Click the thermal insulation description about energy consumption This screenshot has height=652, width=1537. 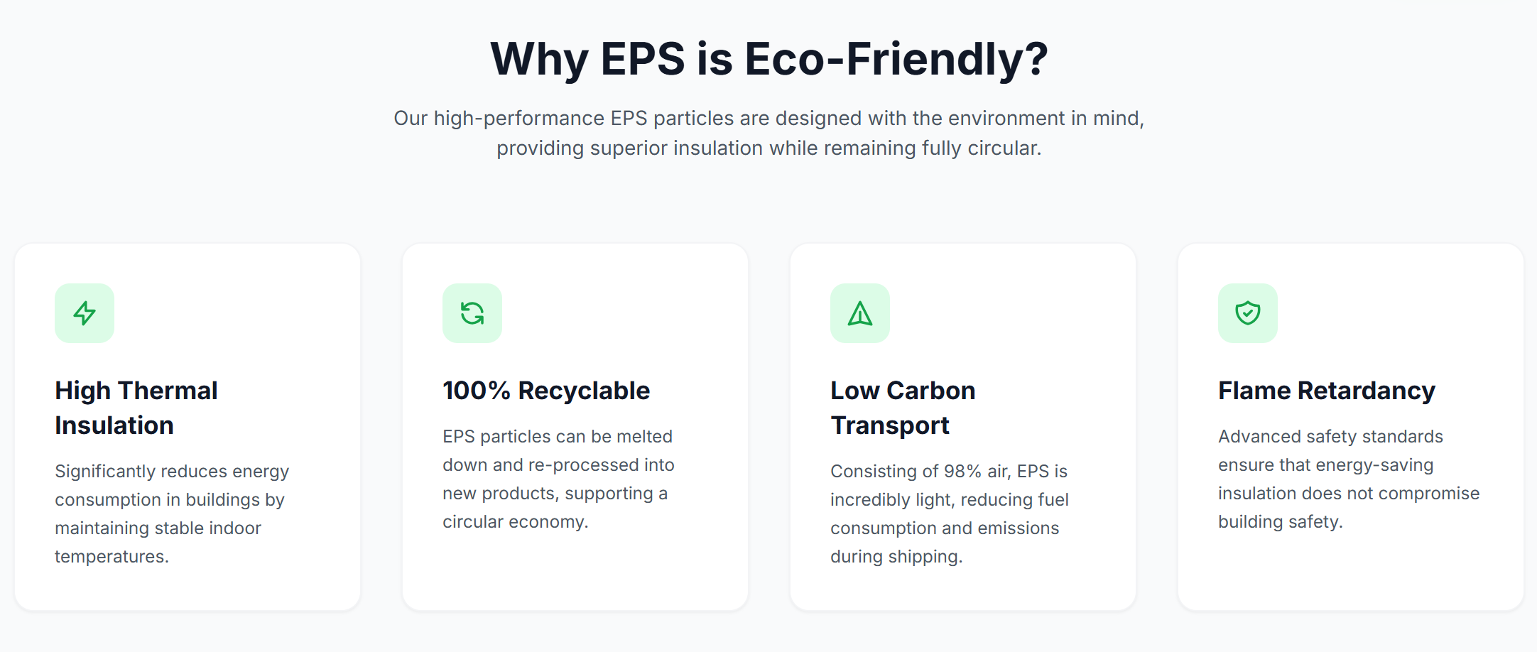172,514
